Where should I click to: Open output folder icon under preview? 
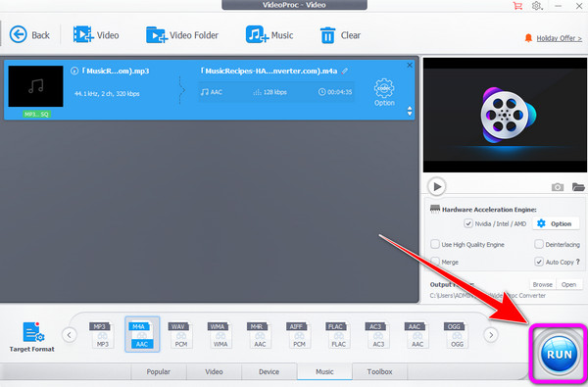[578, 186]
